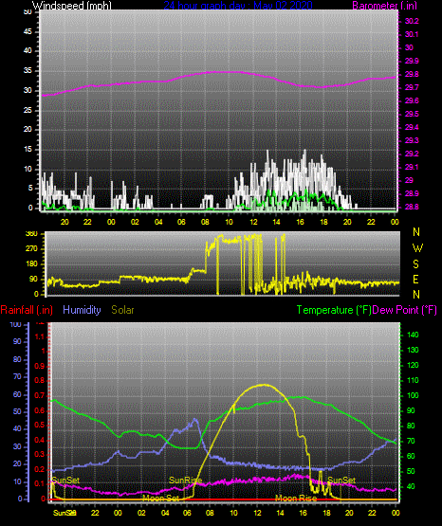Select the 'Temperature (°F)' legend label

334,310
